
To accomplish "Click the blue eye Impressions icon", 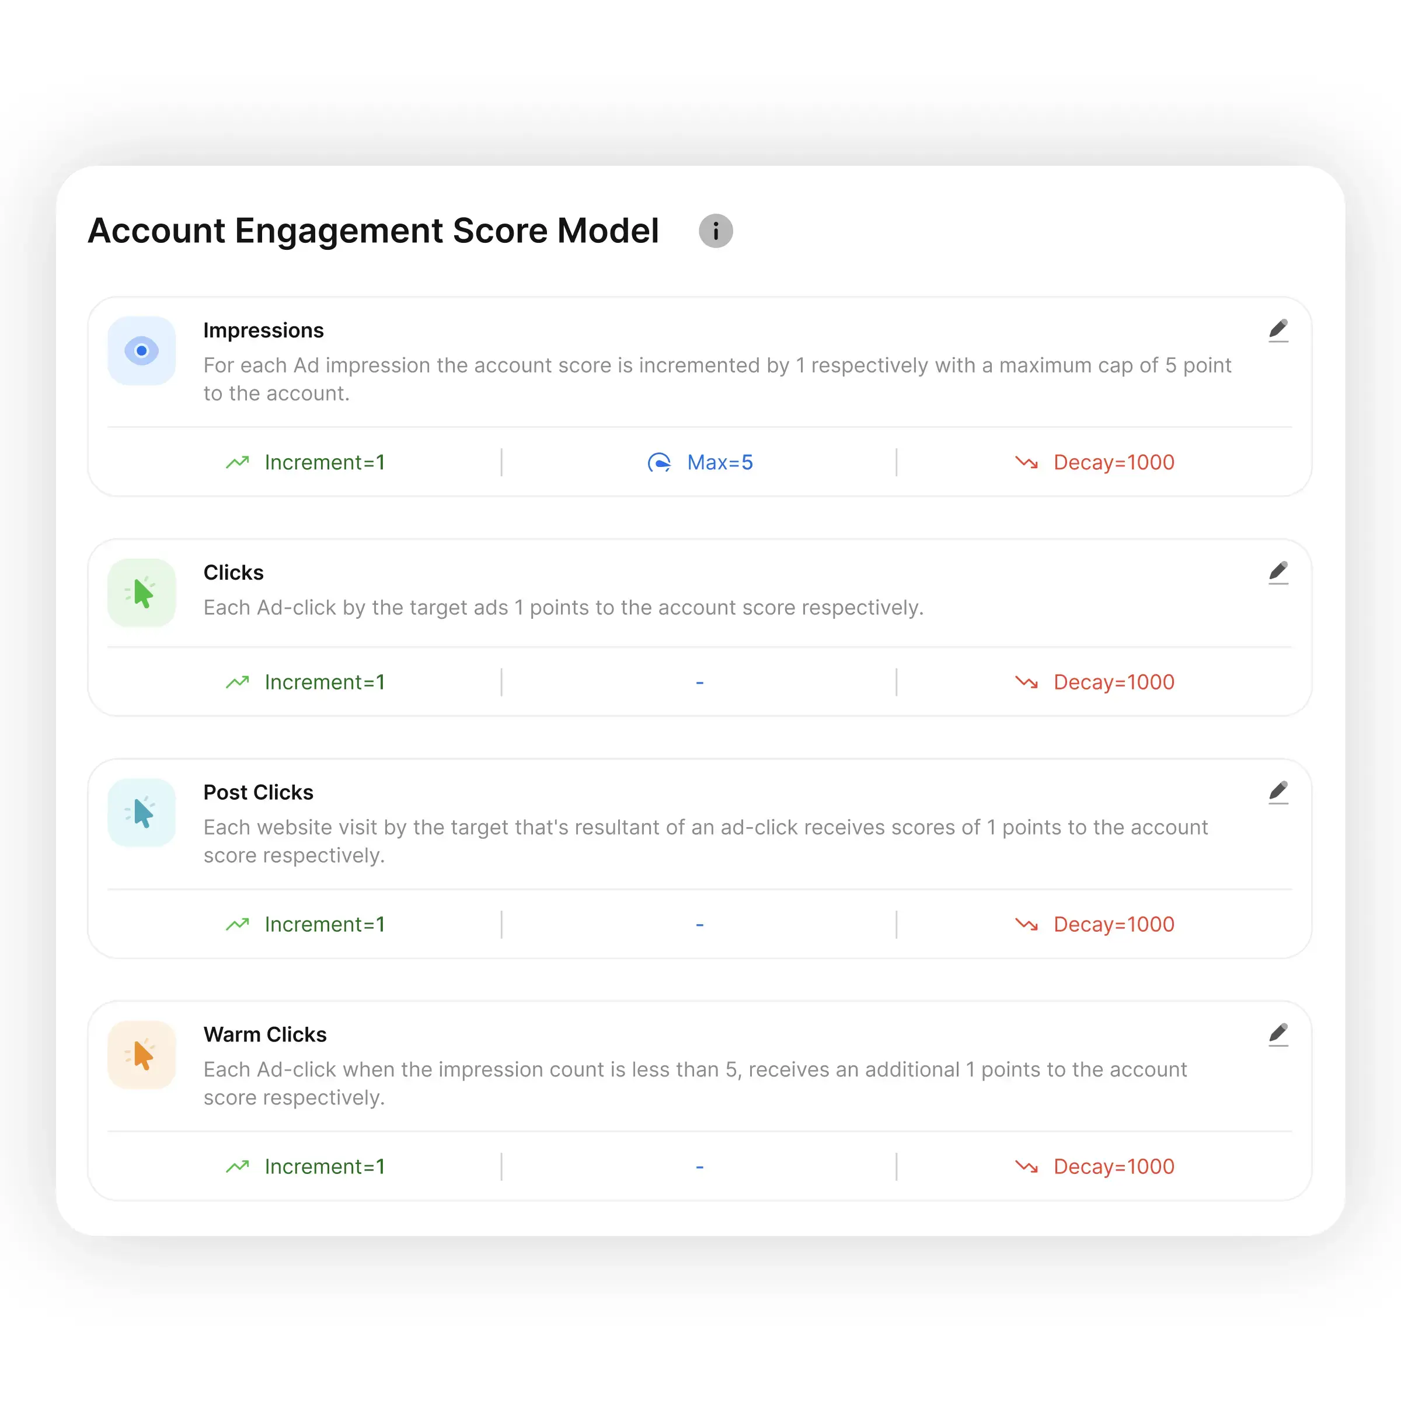I will pyautogui.click(x=141, y=351).
